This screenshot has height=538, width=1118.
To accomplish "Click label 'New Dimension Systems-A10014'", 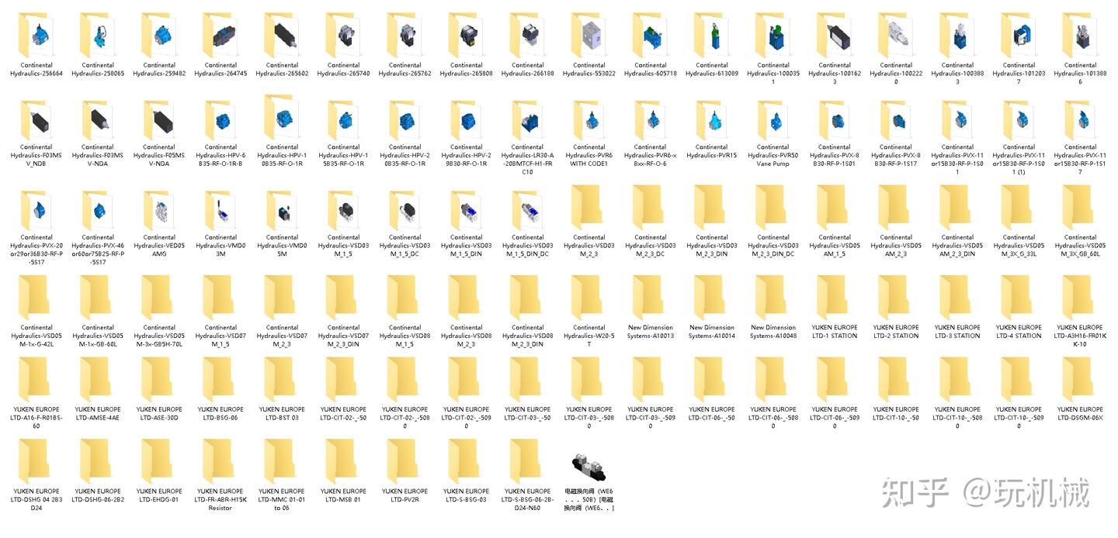I will click(712, 332).
